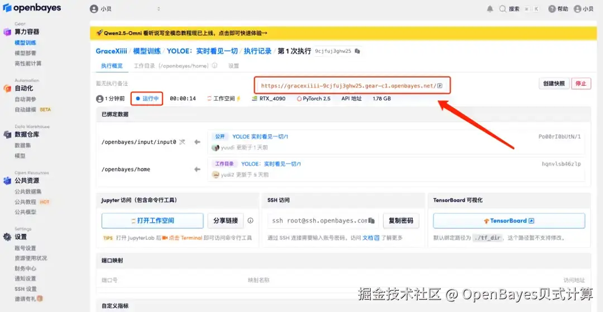Click the SSH command field

[323, 221]
